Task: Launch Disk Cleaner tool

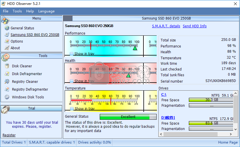Action: 22,66
